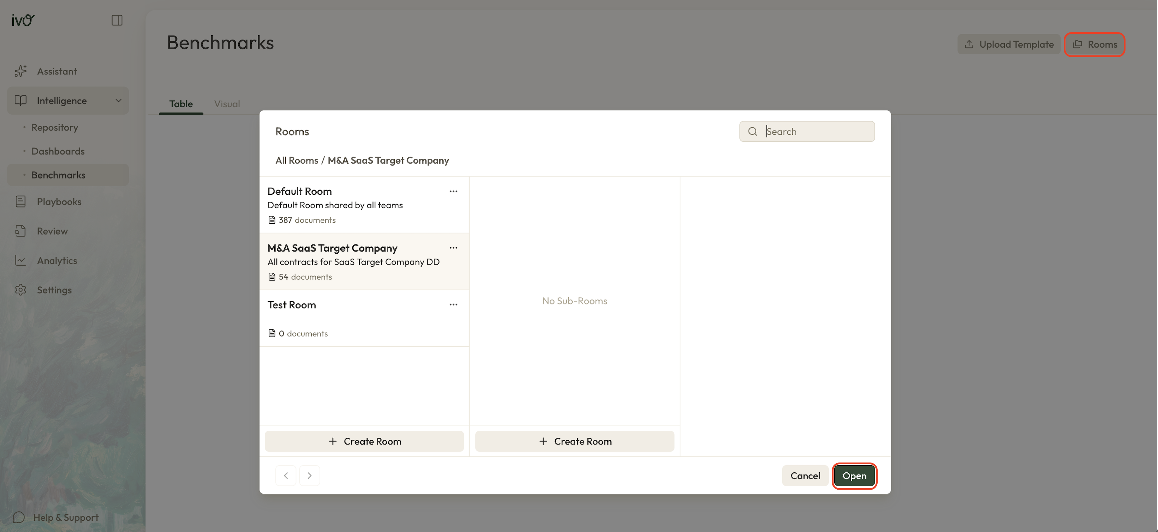1158x532 pixels.
Task: Open Analytics chart icon
Action: (21, 261)
